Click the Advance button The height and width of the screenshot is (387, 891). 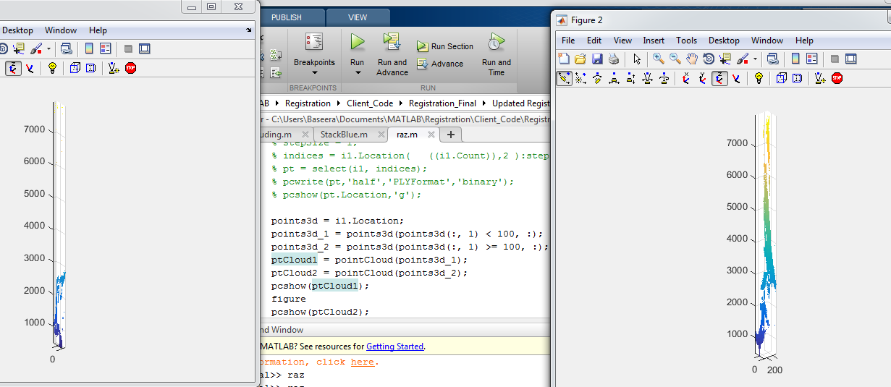click(x=440, y=64)
